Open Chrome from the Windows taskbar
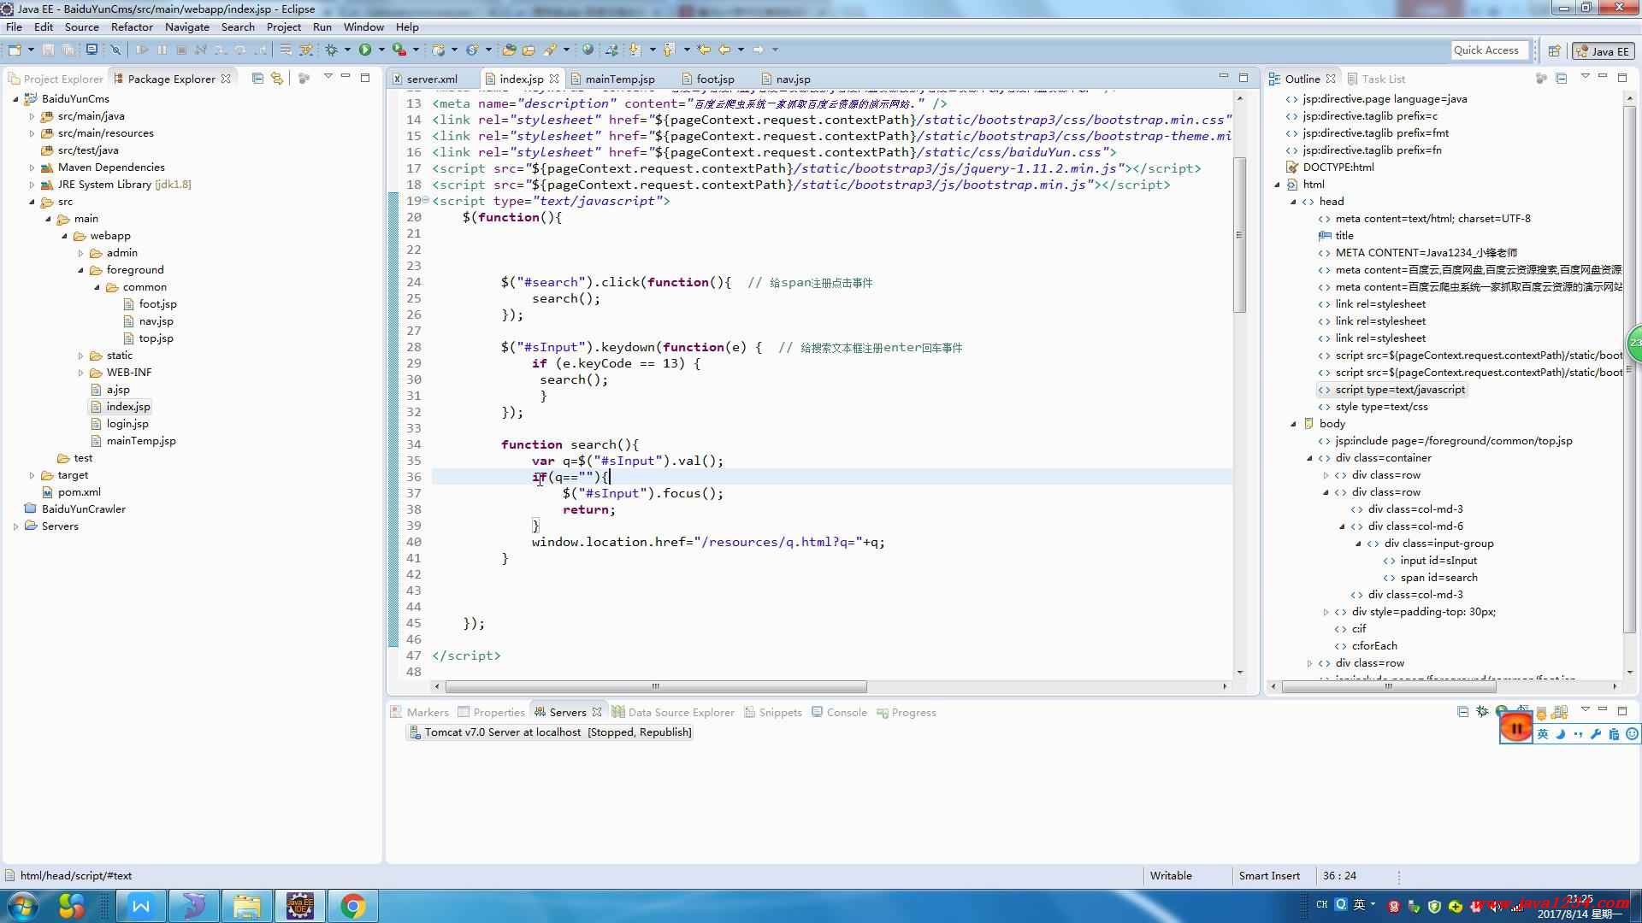This screenshot has height=923, width=1642. point(352,906)
